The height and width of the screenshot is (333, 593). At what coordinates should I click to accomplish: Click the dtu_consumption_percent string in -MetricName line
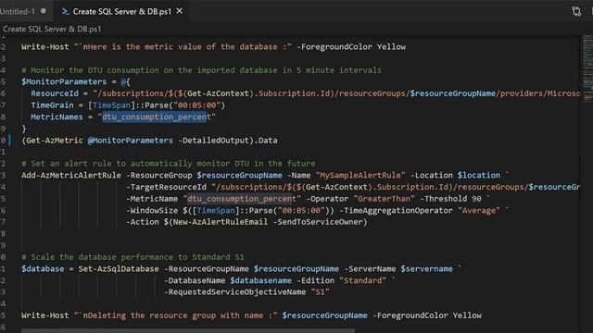[x=242, y=199]
